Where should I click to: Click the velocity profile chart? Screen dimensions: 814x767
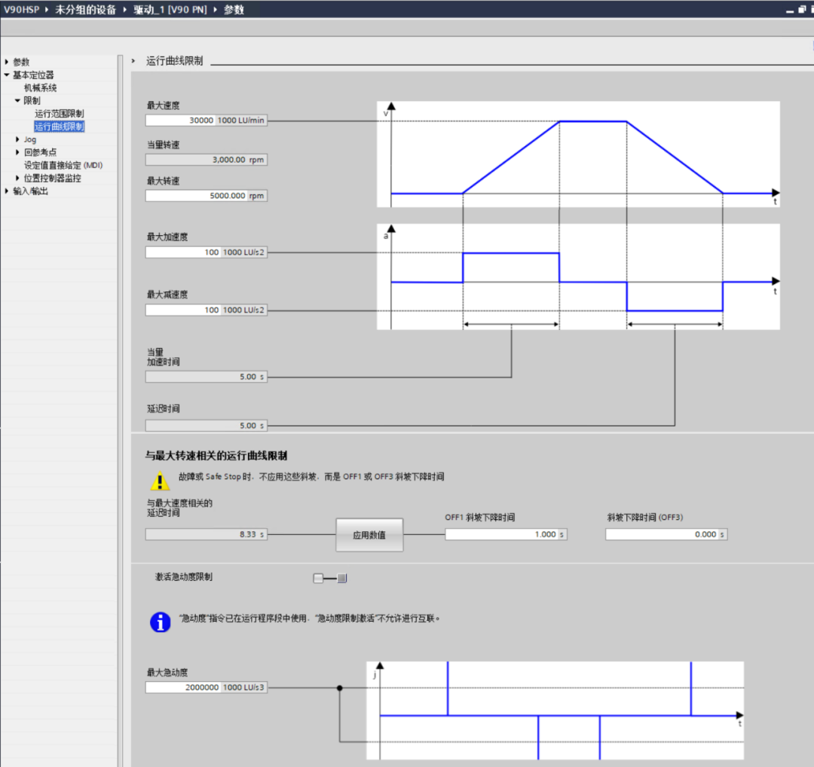578,154
